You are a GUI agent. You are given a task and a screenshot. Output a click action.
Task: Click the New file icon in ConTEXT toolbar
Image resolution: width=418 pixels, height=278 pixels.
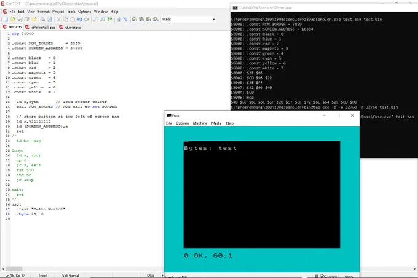click(x=6, y=20)
